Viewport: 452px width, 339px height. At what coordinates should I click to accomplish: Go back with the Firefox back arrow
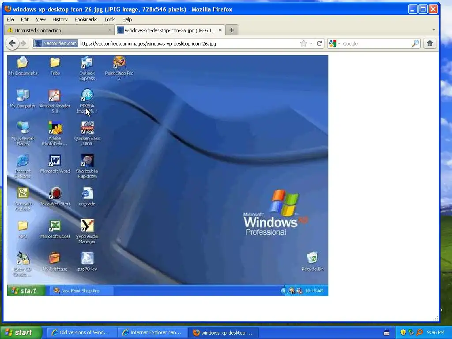pyautogui.click(x=12, y=44)
